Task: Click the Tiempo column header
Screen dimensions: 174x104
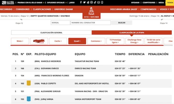Action: (120, 54)
